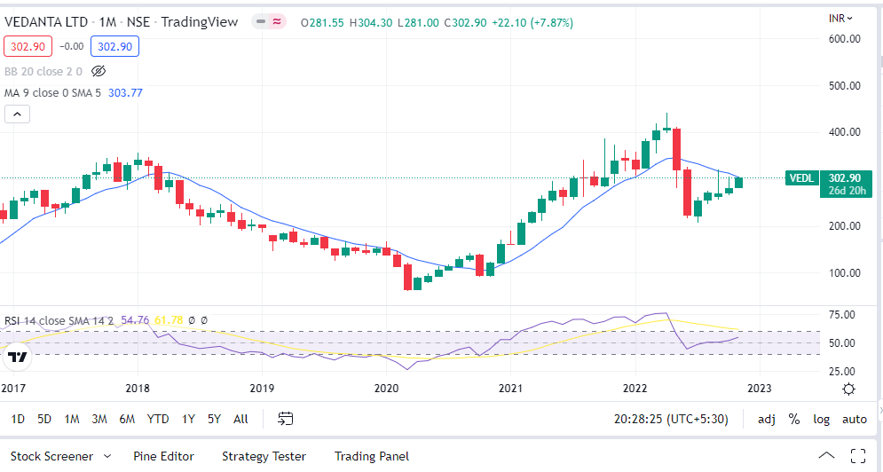The width and height of the screenshot is (883, 472).
Task: Click the VEDANTA LTD symbol title
Action: pyautogui.click(x=46, y=22)
